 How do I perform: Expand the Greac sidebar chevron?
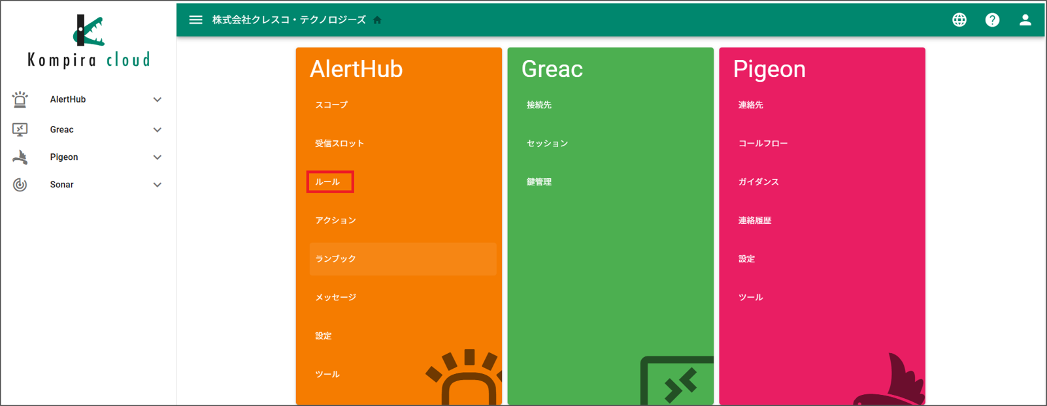157,130
